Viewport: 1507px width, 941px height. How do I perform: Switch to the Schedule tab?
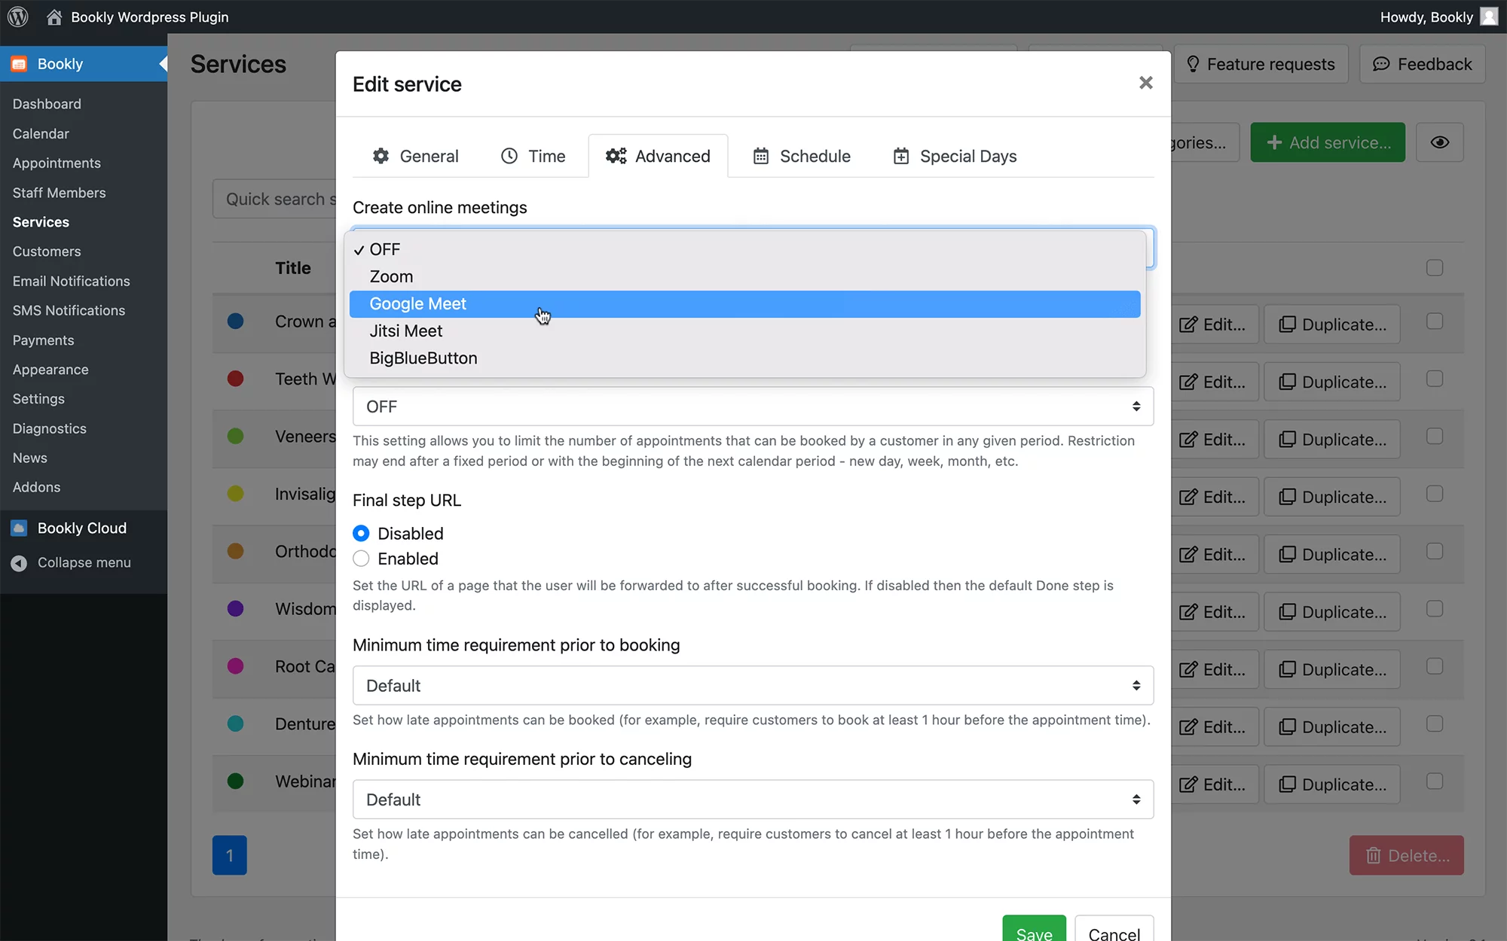(802, 156)
